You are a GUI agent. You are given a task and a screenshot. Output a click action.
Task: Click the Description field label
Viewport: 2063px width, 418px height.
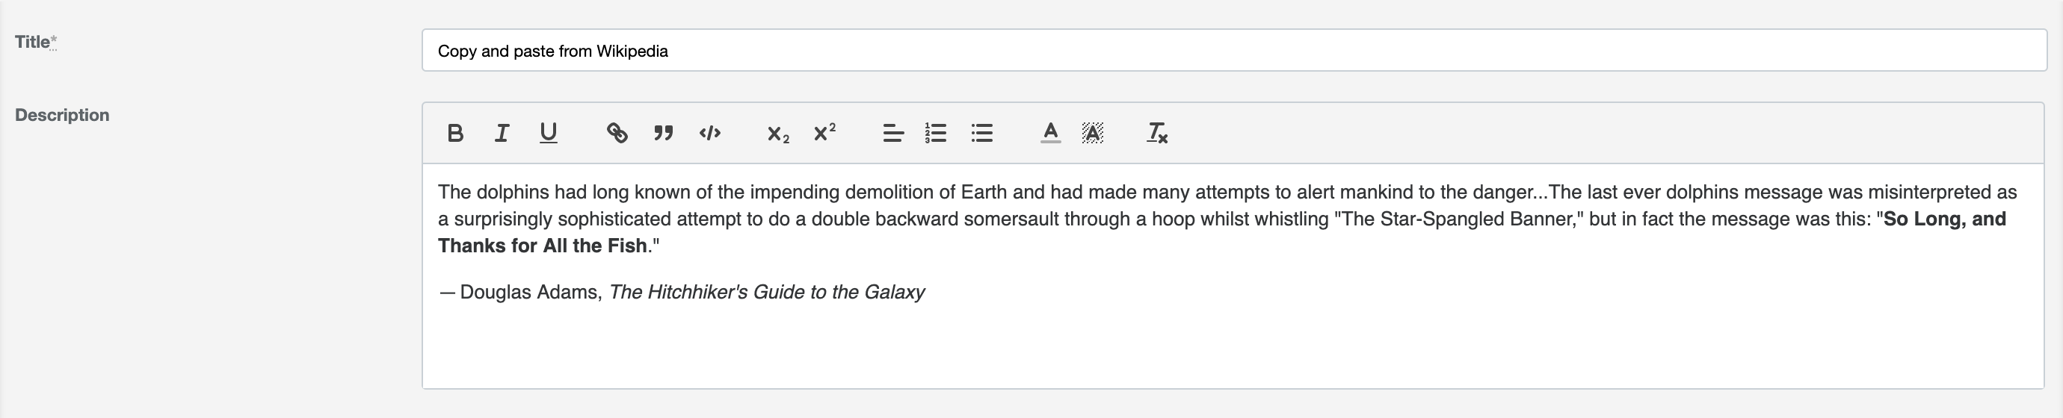click(61, 115)
